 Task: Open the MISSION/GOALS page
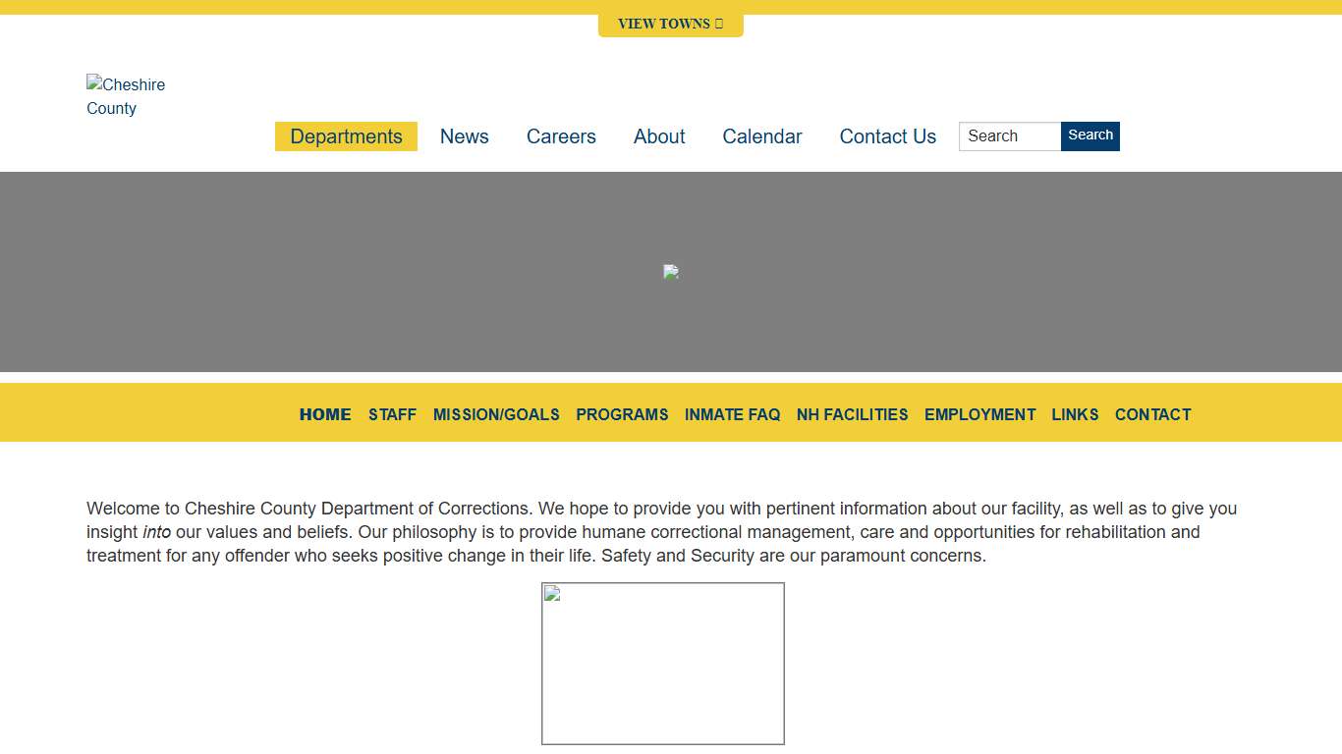coord(496,414)
